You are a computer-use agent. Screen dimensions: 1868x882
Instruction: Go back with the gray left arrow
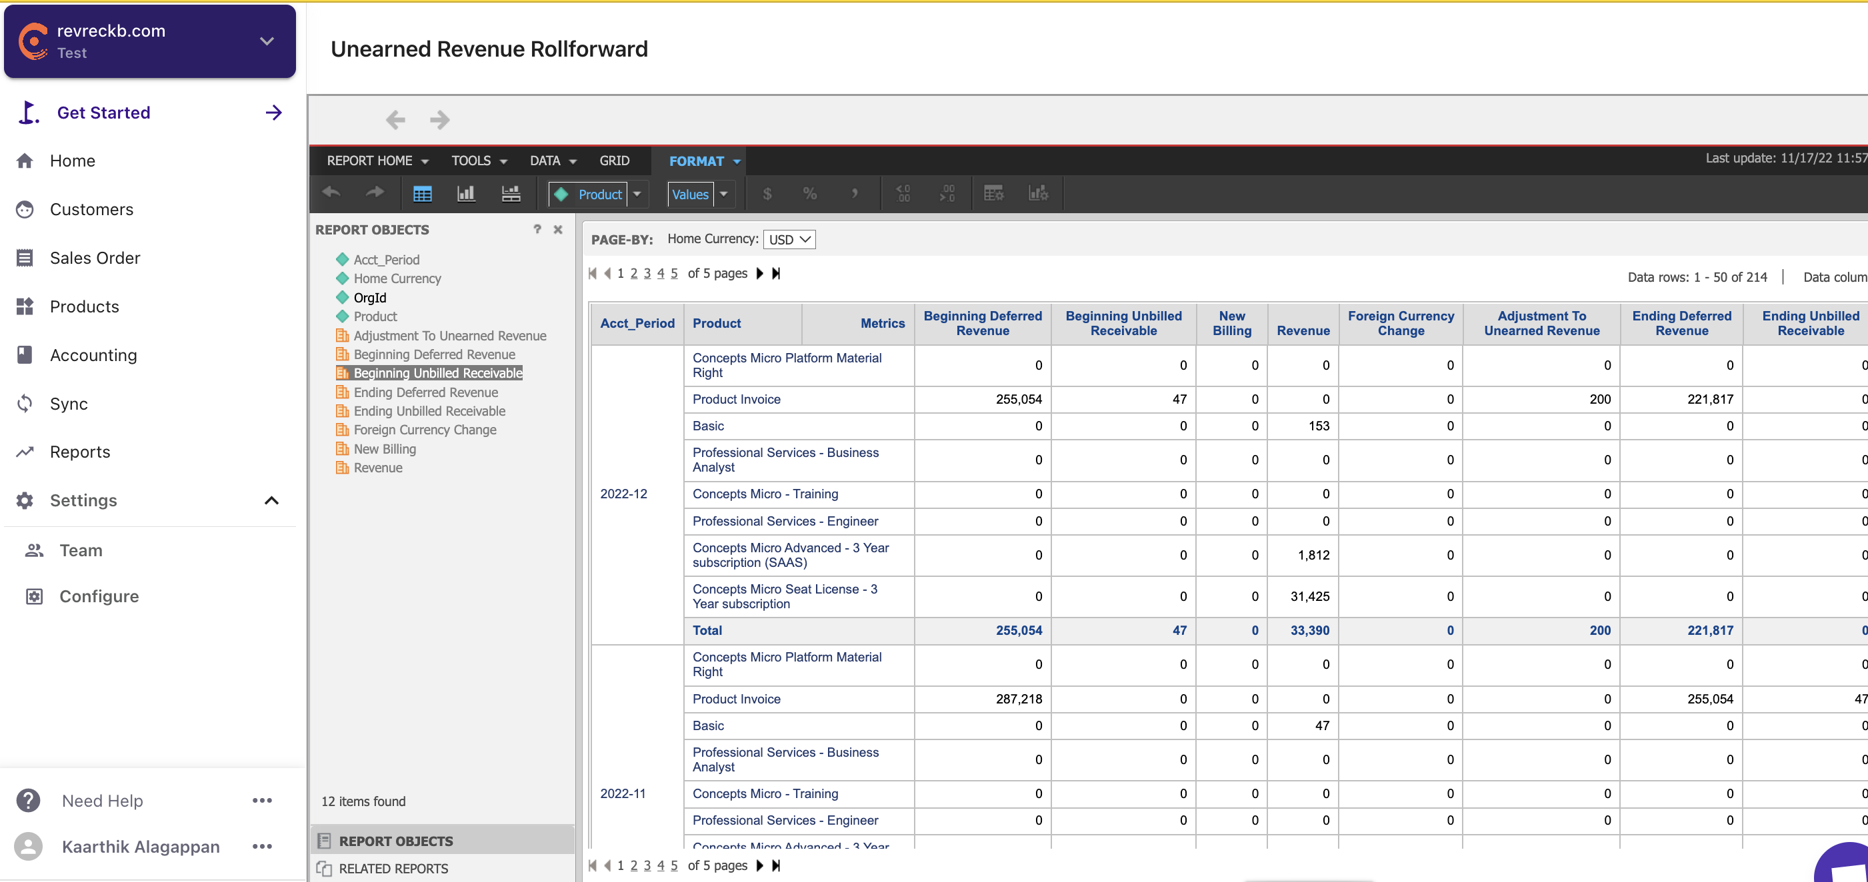(x=395, y=120)
